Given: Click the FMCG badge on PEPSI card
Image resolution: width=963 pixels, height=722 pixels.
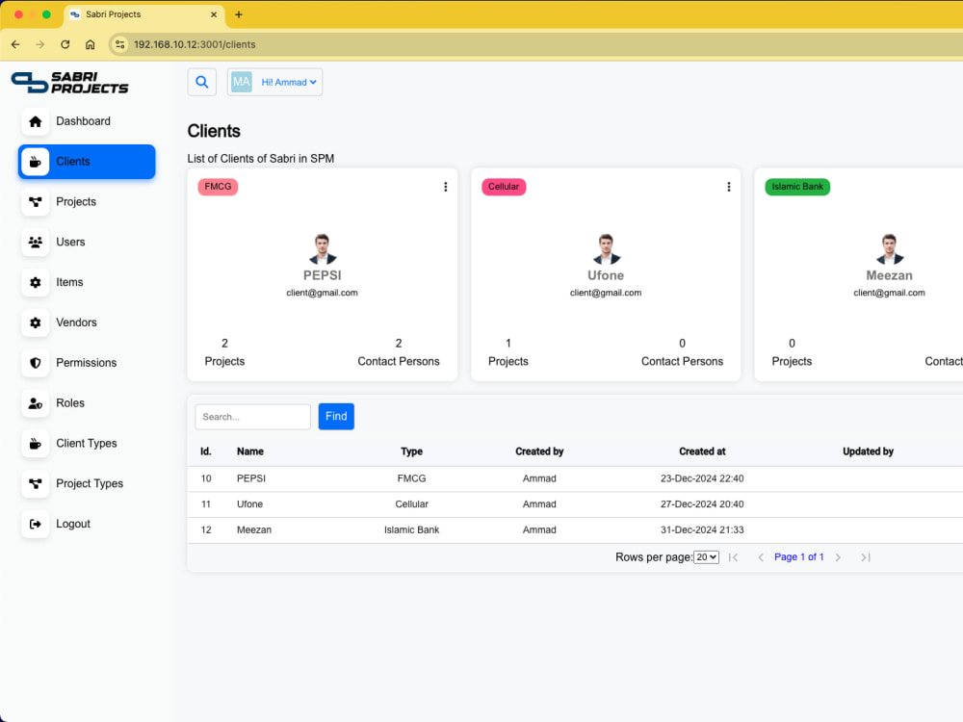Looking at the screenshot, I should tap(218, 187).
